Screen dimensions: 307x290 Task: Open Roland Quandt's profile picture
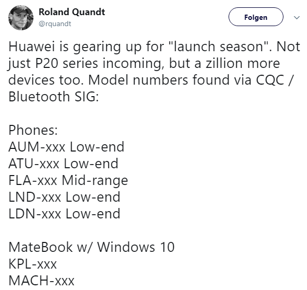[21, 18]
